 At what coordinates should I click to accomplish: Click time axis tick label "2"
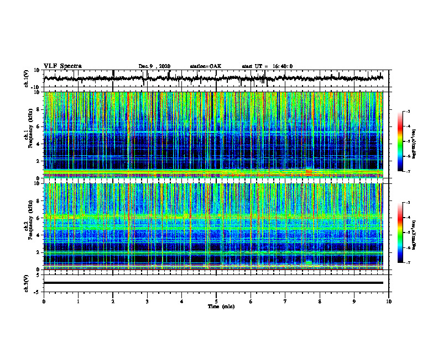tap(113, 302)
